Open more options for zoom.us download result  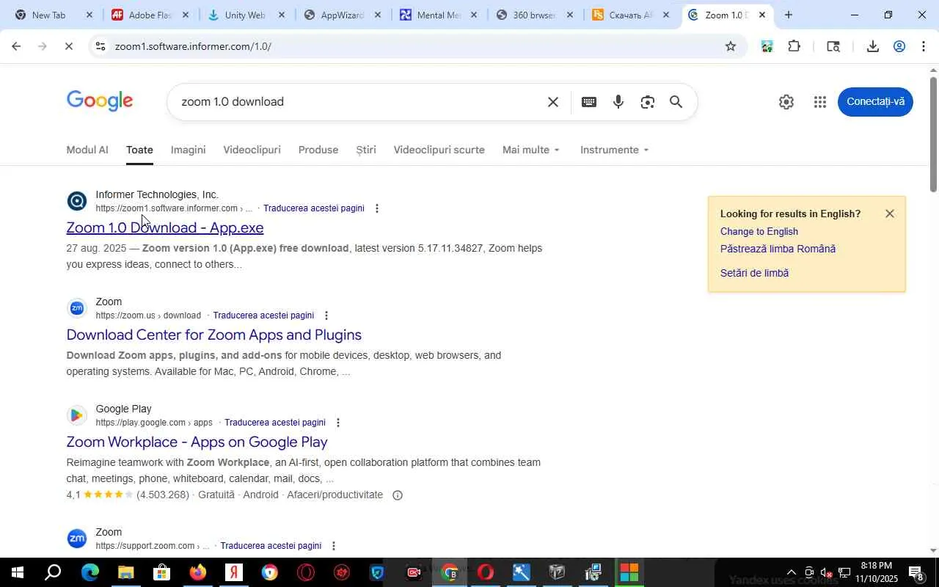[326, 316]
